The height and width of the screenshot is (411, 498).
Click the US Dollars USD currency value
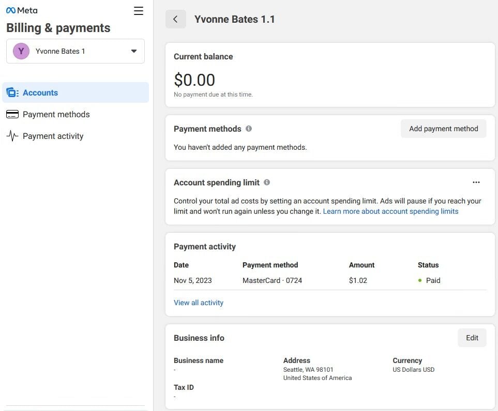(414, 370)
